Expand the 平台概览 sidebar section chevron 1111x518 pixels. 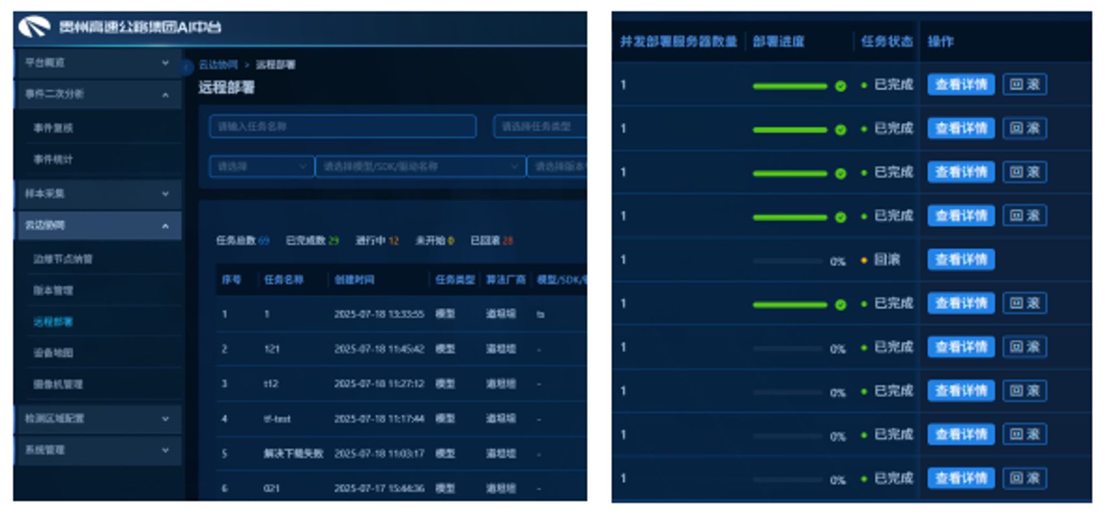(165, 63)
